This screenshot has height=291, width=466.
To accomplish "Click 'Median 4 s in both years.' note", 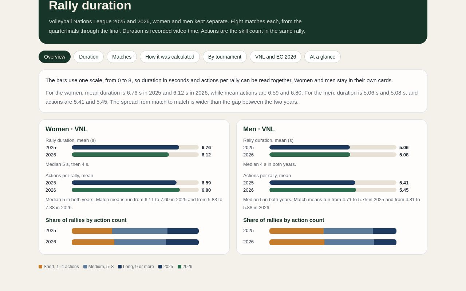I will (269, 164).
